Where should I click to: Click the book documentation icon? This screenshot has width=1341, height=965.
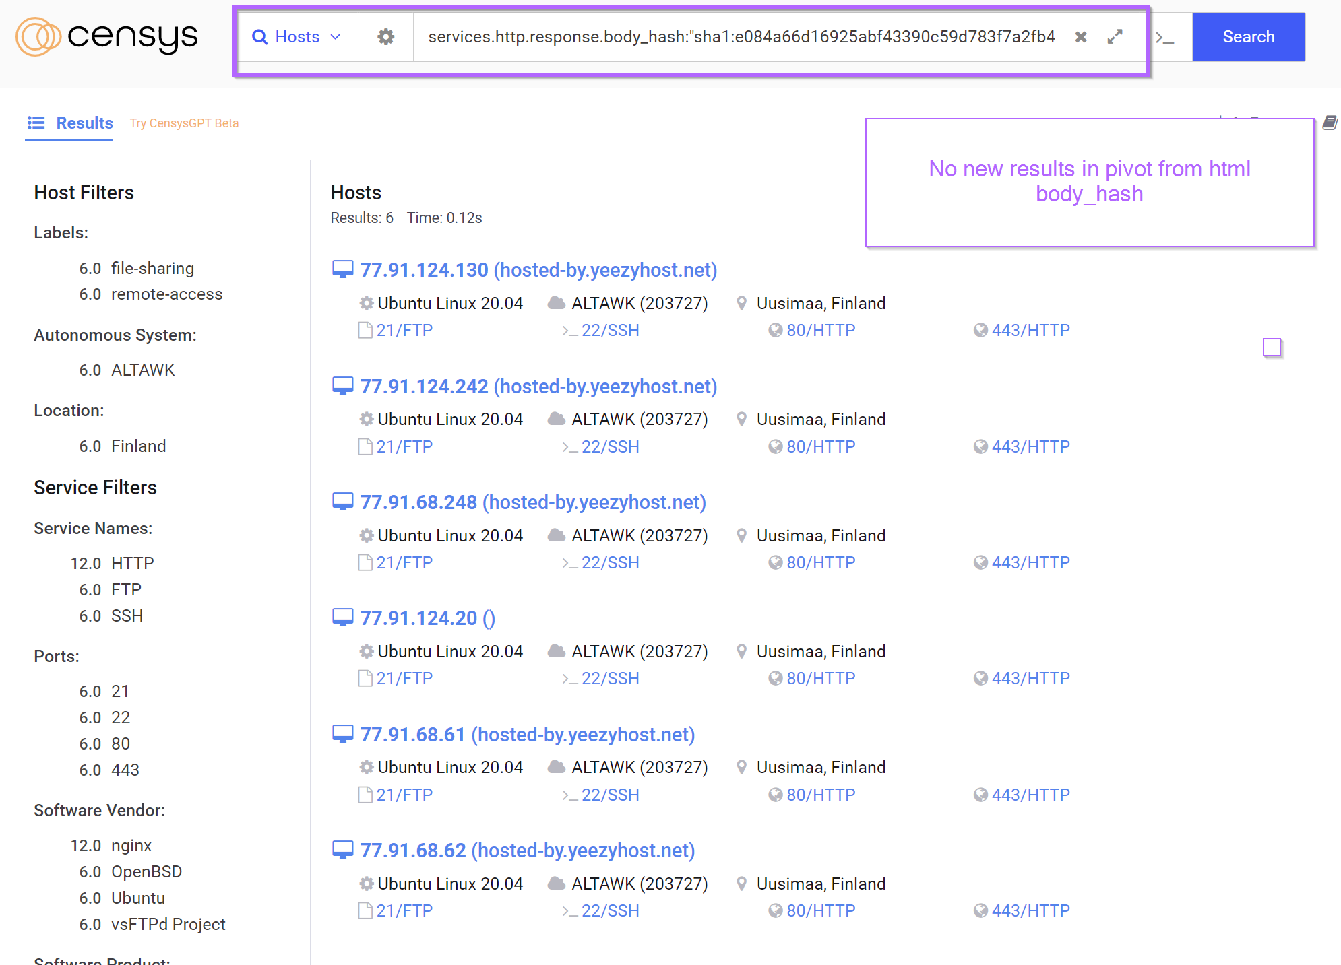(1329, 123)
